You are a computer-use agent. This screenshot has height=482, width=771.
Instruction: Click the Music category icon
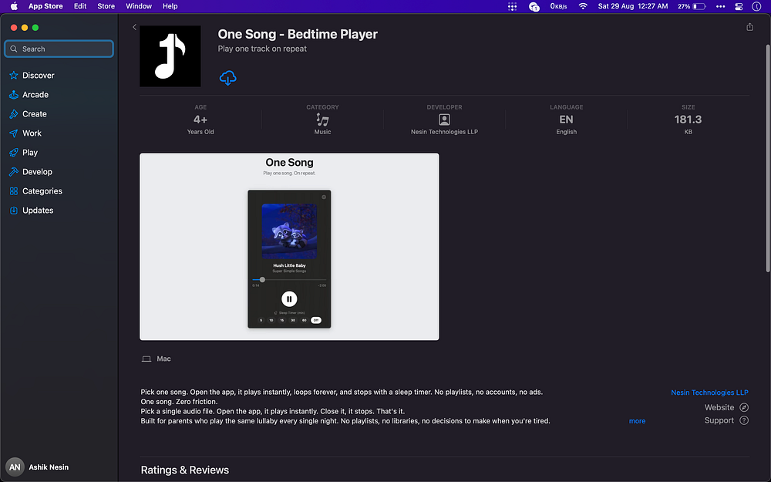322,120
